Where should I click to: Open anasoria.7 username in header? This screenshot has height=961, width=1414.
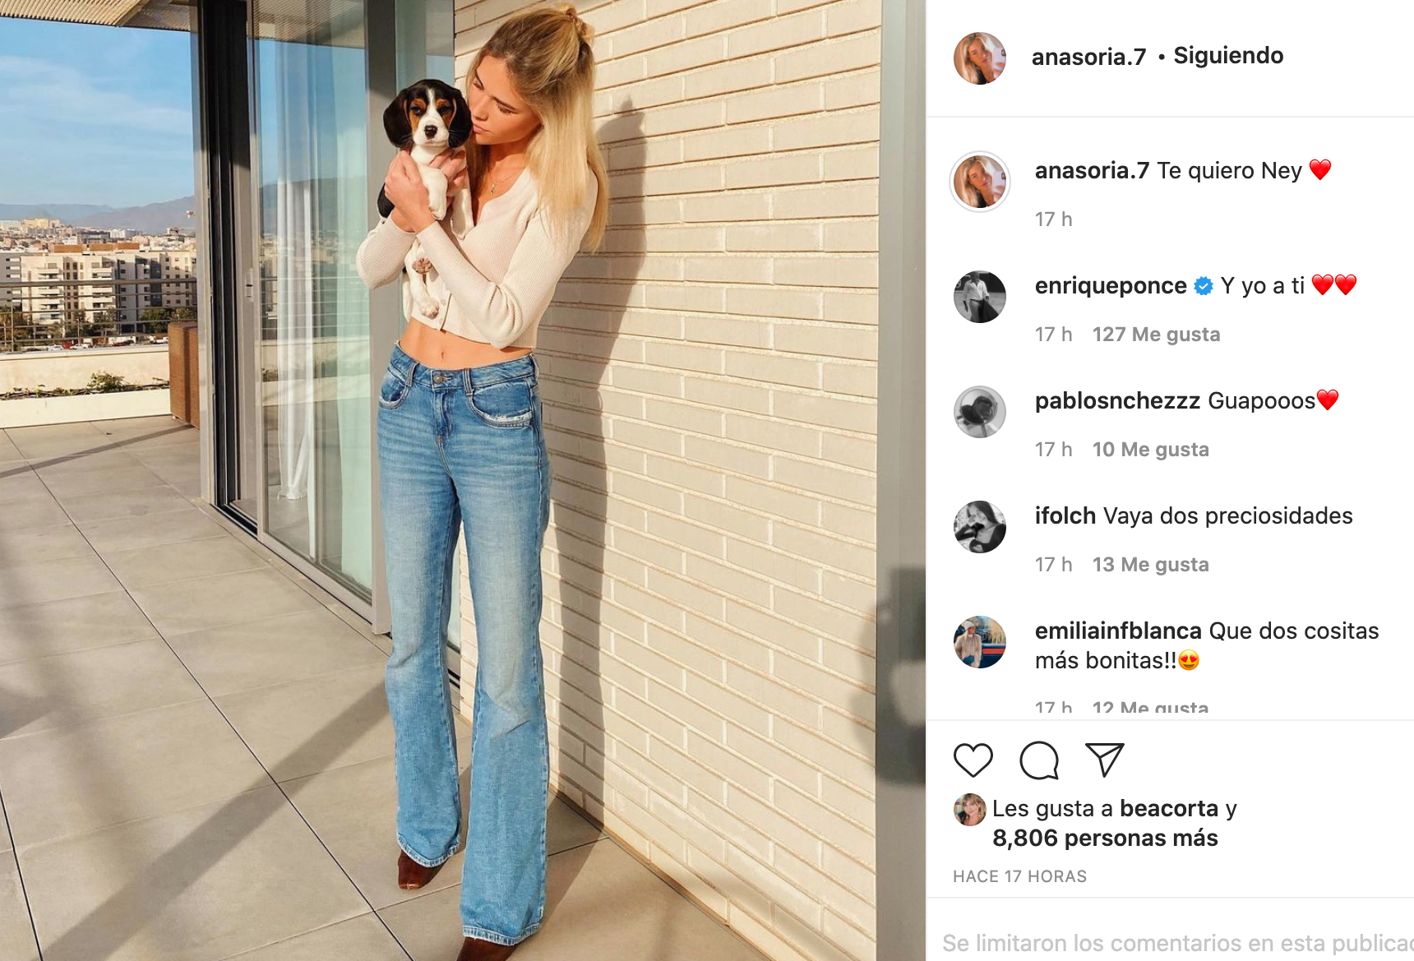1088,57
